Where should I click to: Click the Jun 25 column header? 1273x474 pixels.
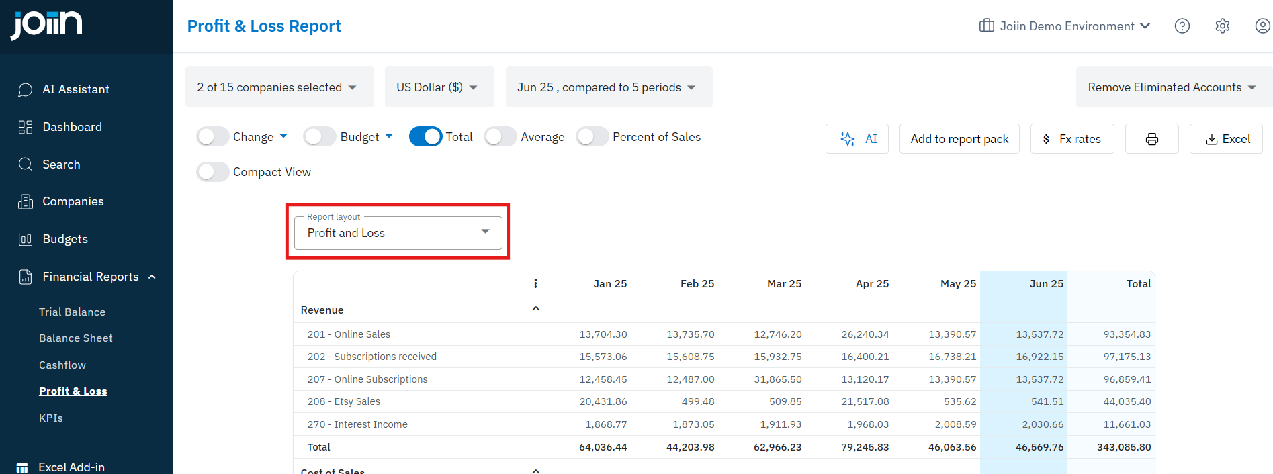coord(1046,283)
